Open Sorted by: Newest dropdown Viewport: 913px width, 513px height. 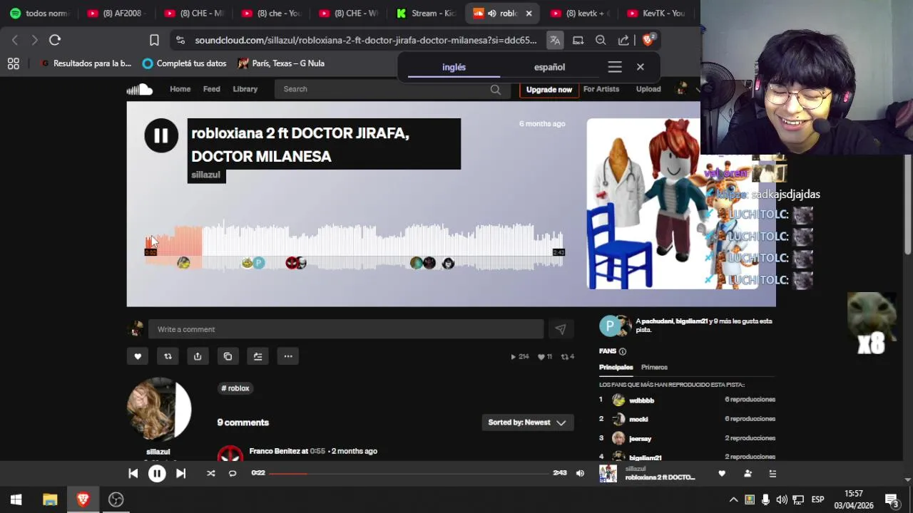(x=527, y=423)
